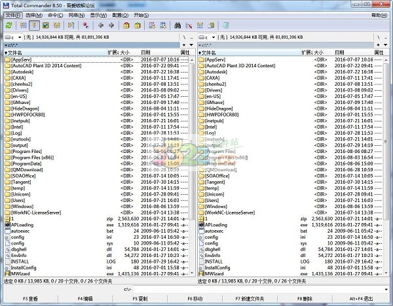
Task: Open left panel favorites hotlist star
Action: 184,45
